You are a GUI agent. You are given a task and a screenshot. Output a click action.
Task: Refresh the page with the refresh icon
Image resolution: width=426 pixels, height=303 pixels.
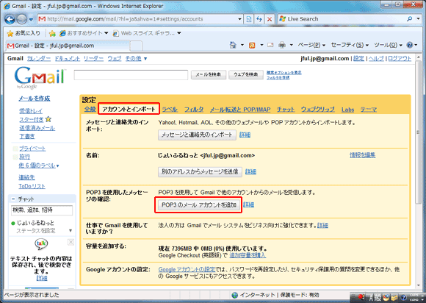coord(259,19)
